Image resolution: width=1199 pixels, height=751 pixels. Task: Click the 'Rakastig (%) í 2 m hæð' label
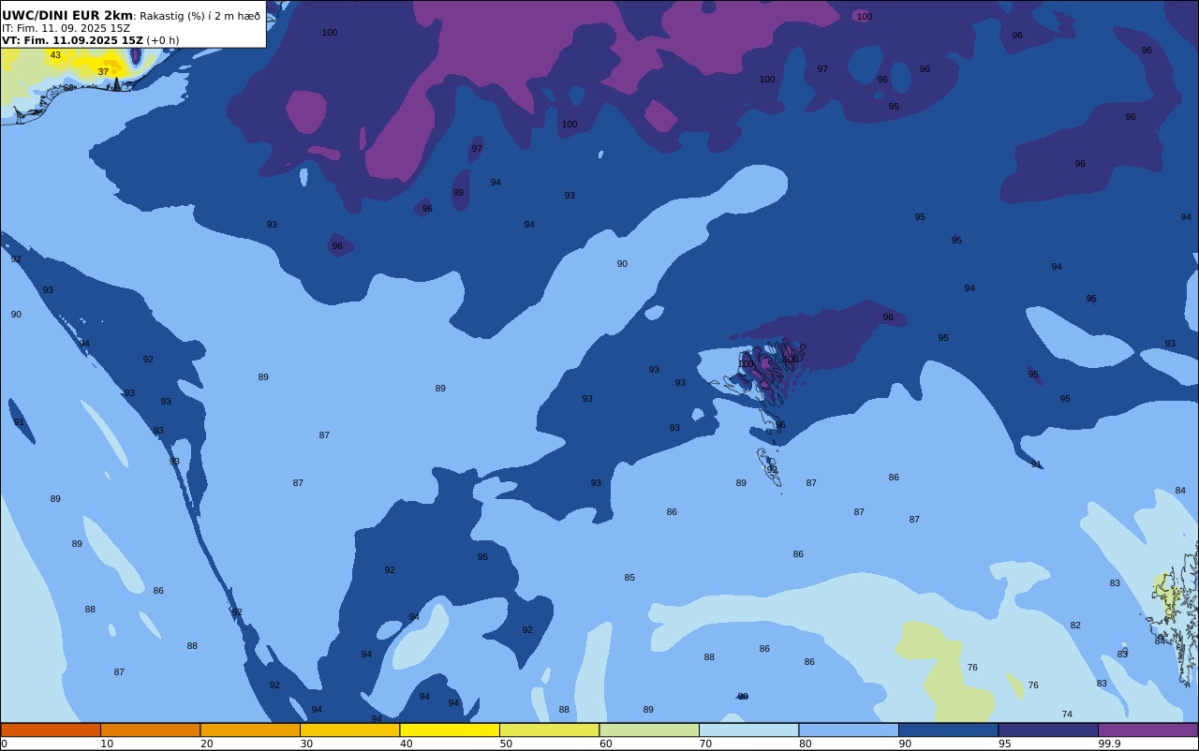[x=200, y=16]
